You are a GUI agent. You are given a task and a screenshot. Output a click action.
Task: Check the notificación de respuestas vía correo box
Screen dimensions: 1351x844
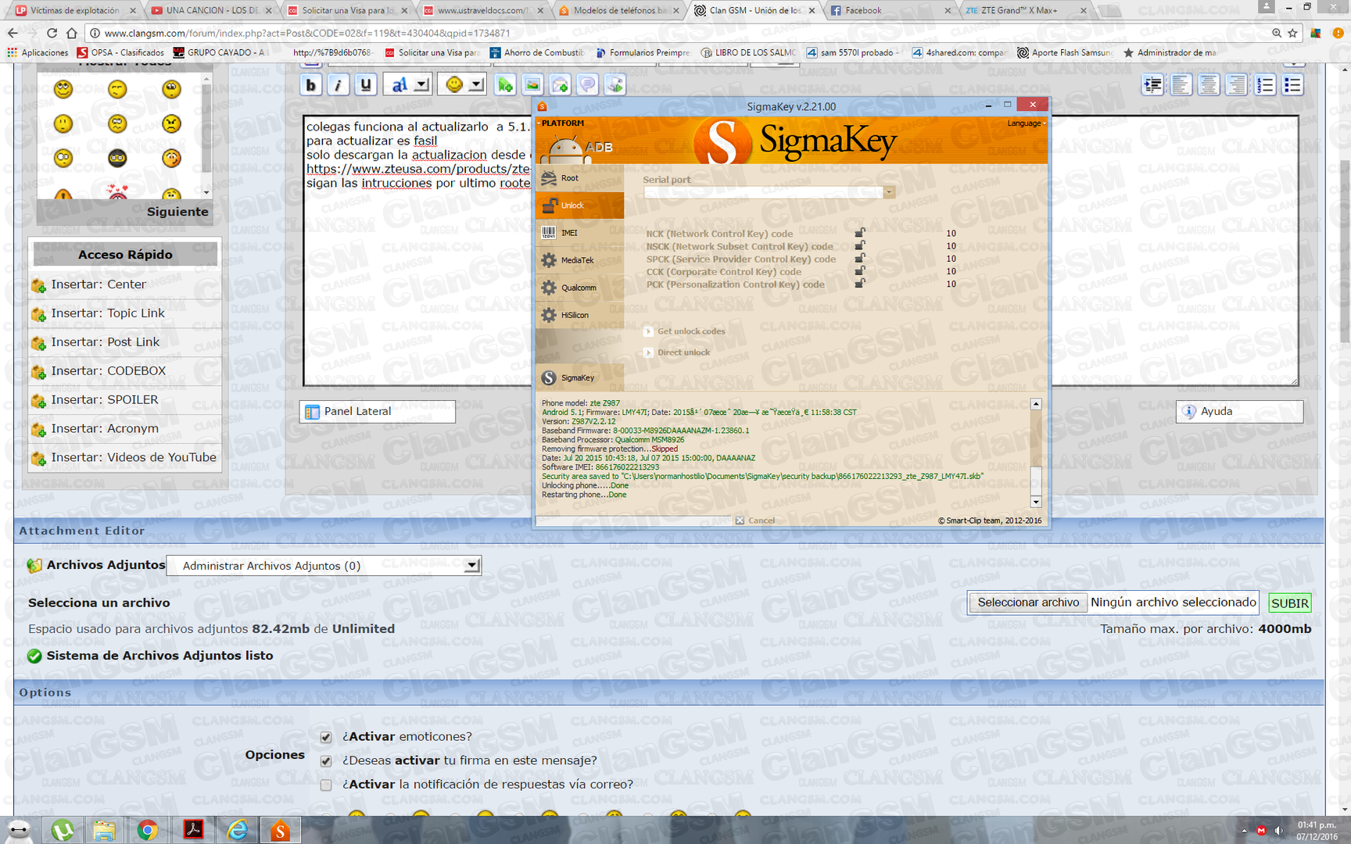coord(326,785)
